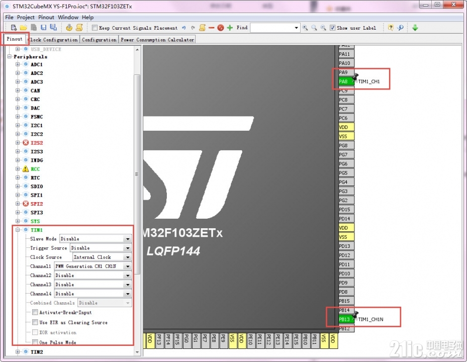The height and width of the screenshot is (362, 467).
Task: Enable Activate-Break-Input for TIM1
Action: coord(35,312)
